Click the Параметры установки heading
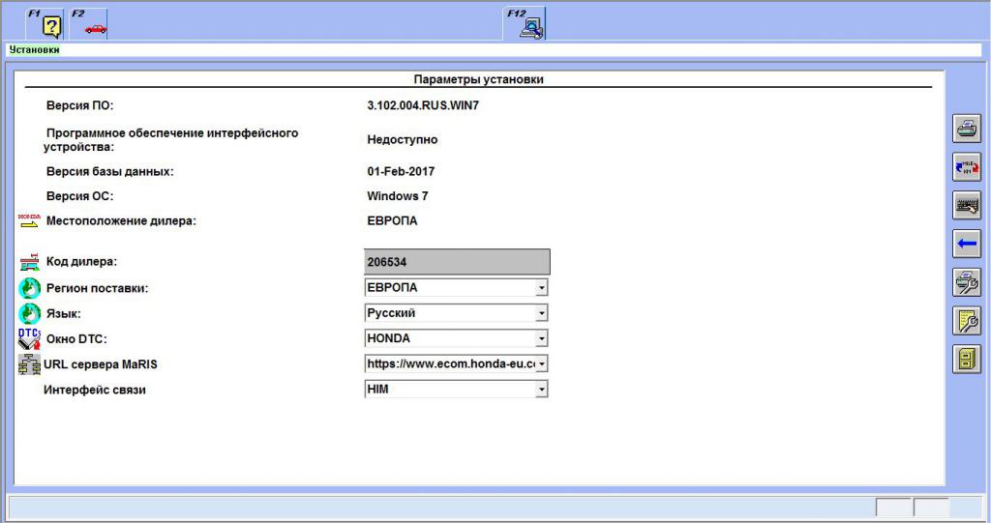This screenshot has width=991, height=523. pos(478,79)
